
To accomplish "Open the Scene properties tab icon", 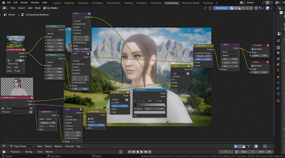I will tap(278, 64).
